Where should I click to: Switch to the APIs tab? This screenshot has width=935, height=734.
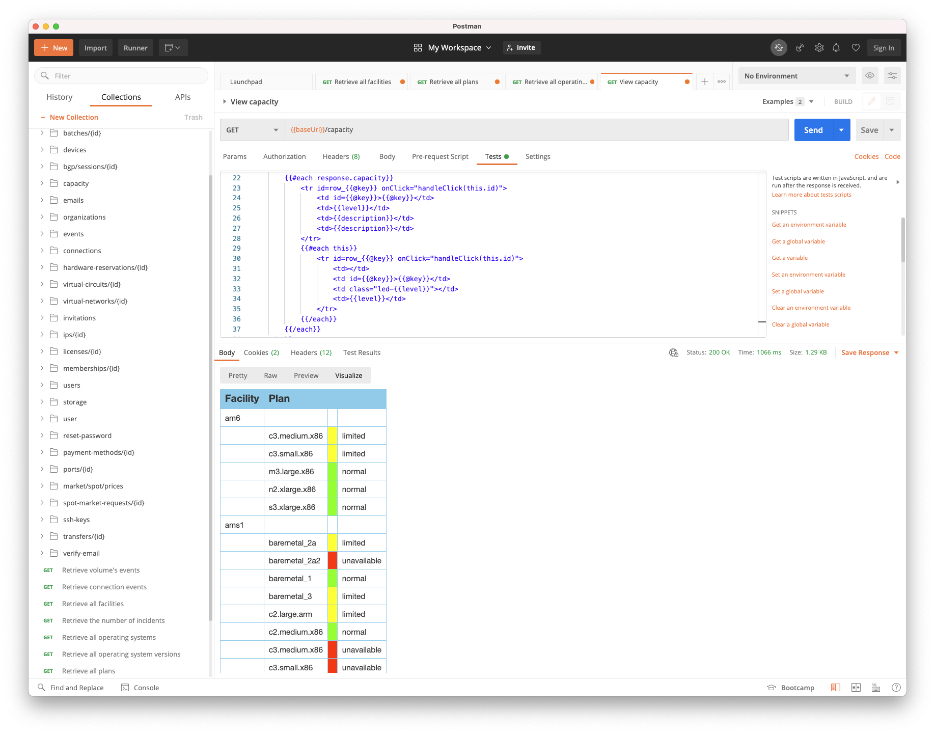183,97
